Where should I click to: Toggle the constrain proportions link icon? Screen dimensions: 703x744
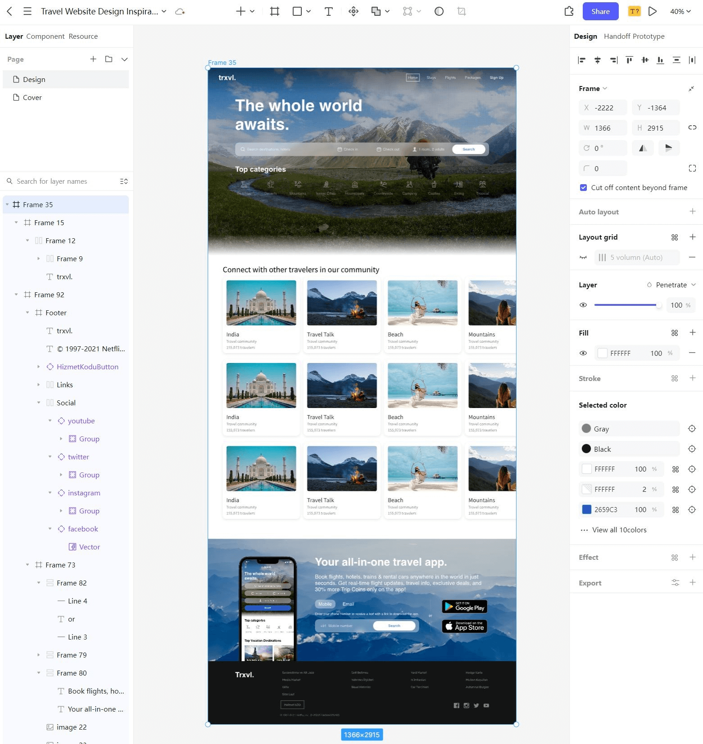692,127
